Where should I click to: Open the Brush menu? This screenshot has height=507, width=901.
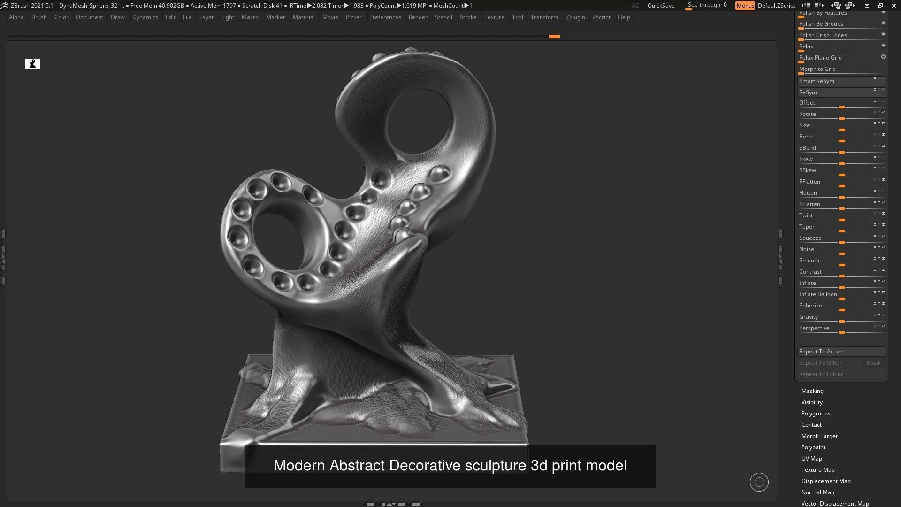point(39,17)
